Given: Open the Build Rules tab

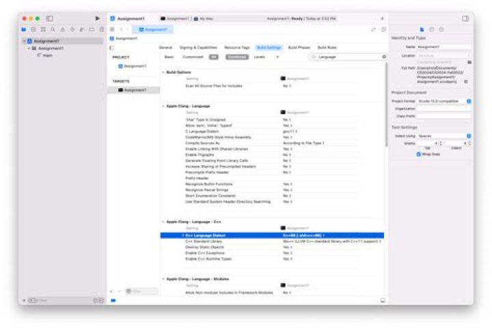Looking at the screenshot, I should pos(327,48).
